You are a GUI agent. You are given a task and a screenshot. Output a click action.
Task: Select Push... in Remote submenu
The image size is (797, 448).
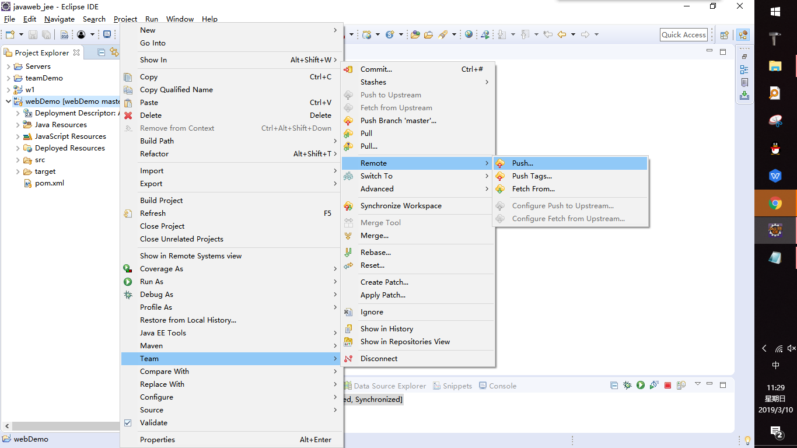pyautogui.click(x=571, y=163)
